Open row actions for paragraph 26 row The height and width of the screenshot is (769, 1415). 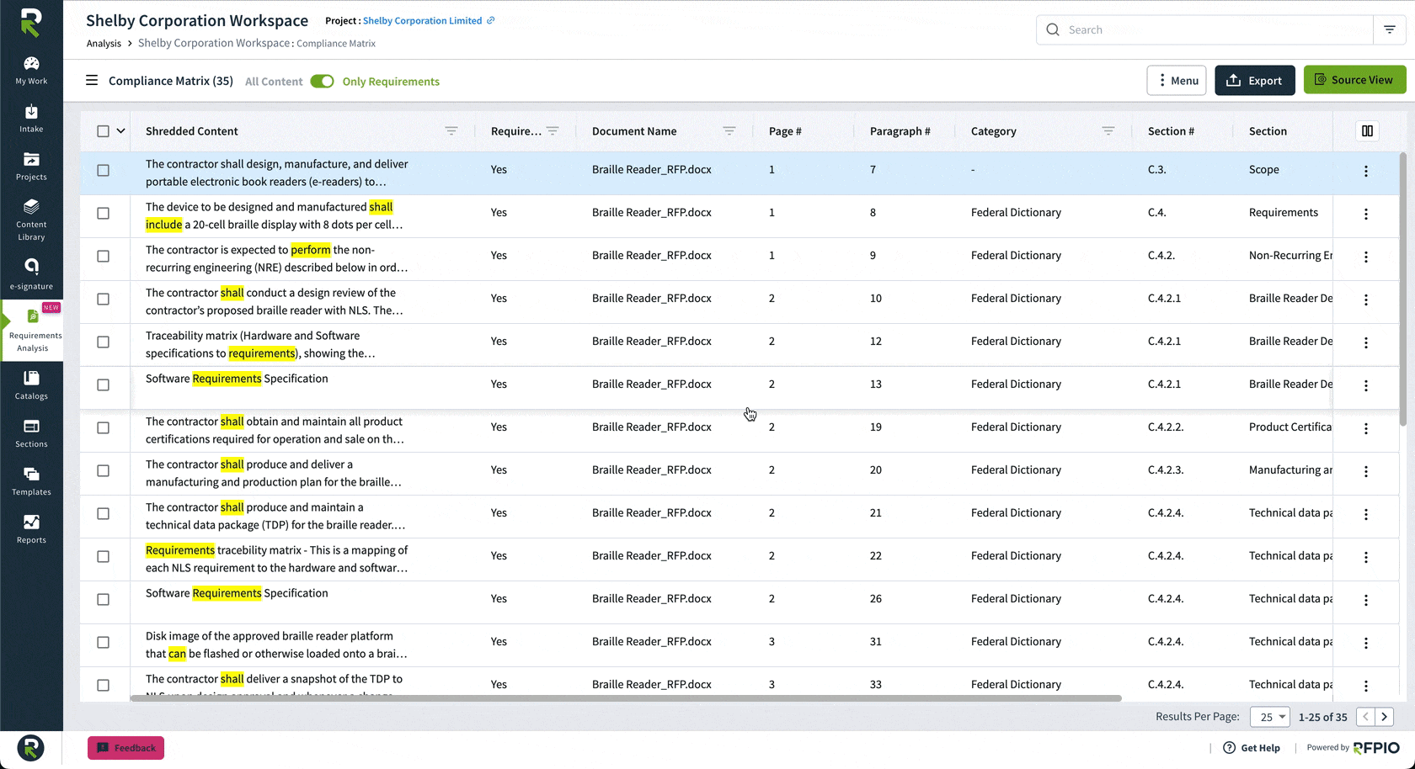[1366, 600]
